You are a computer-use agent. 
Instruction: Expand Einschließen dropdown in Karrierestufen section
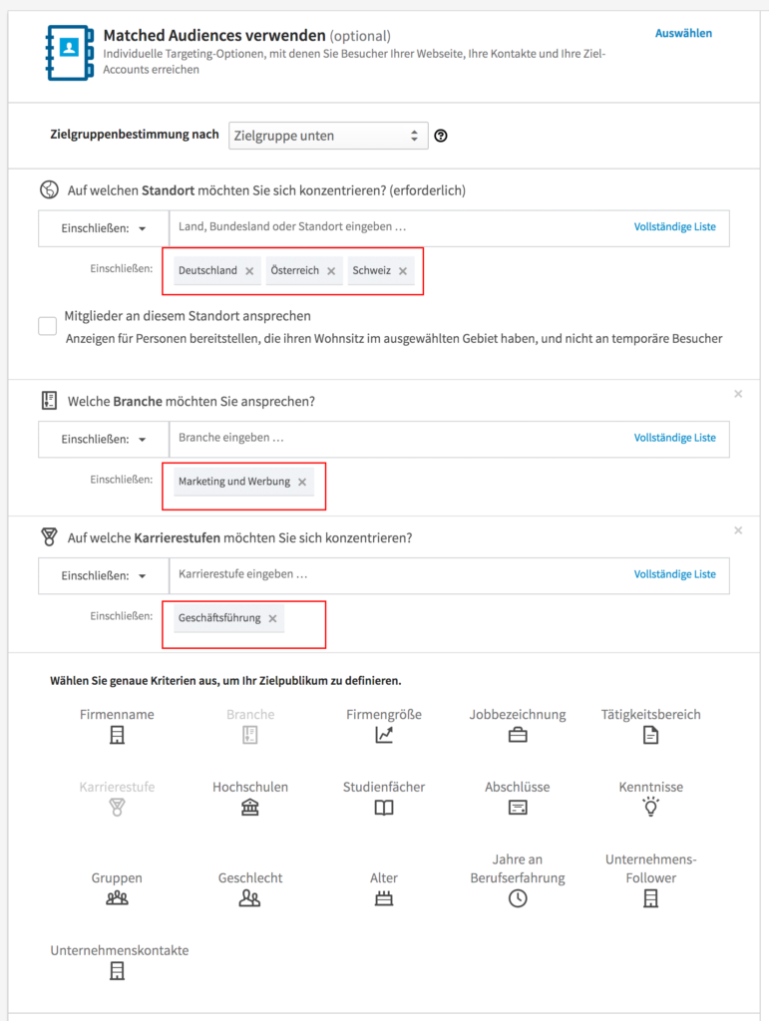(x=104, y=575)
